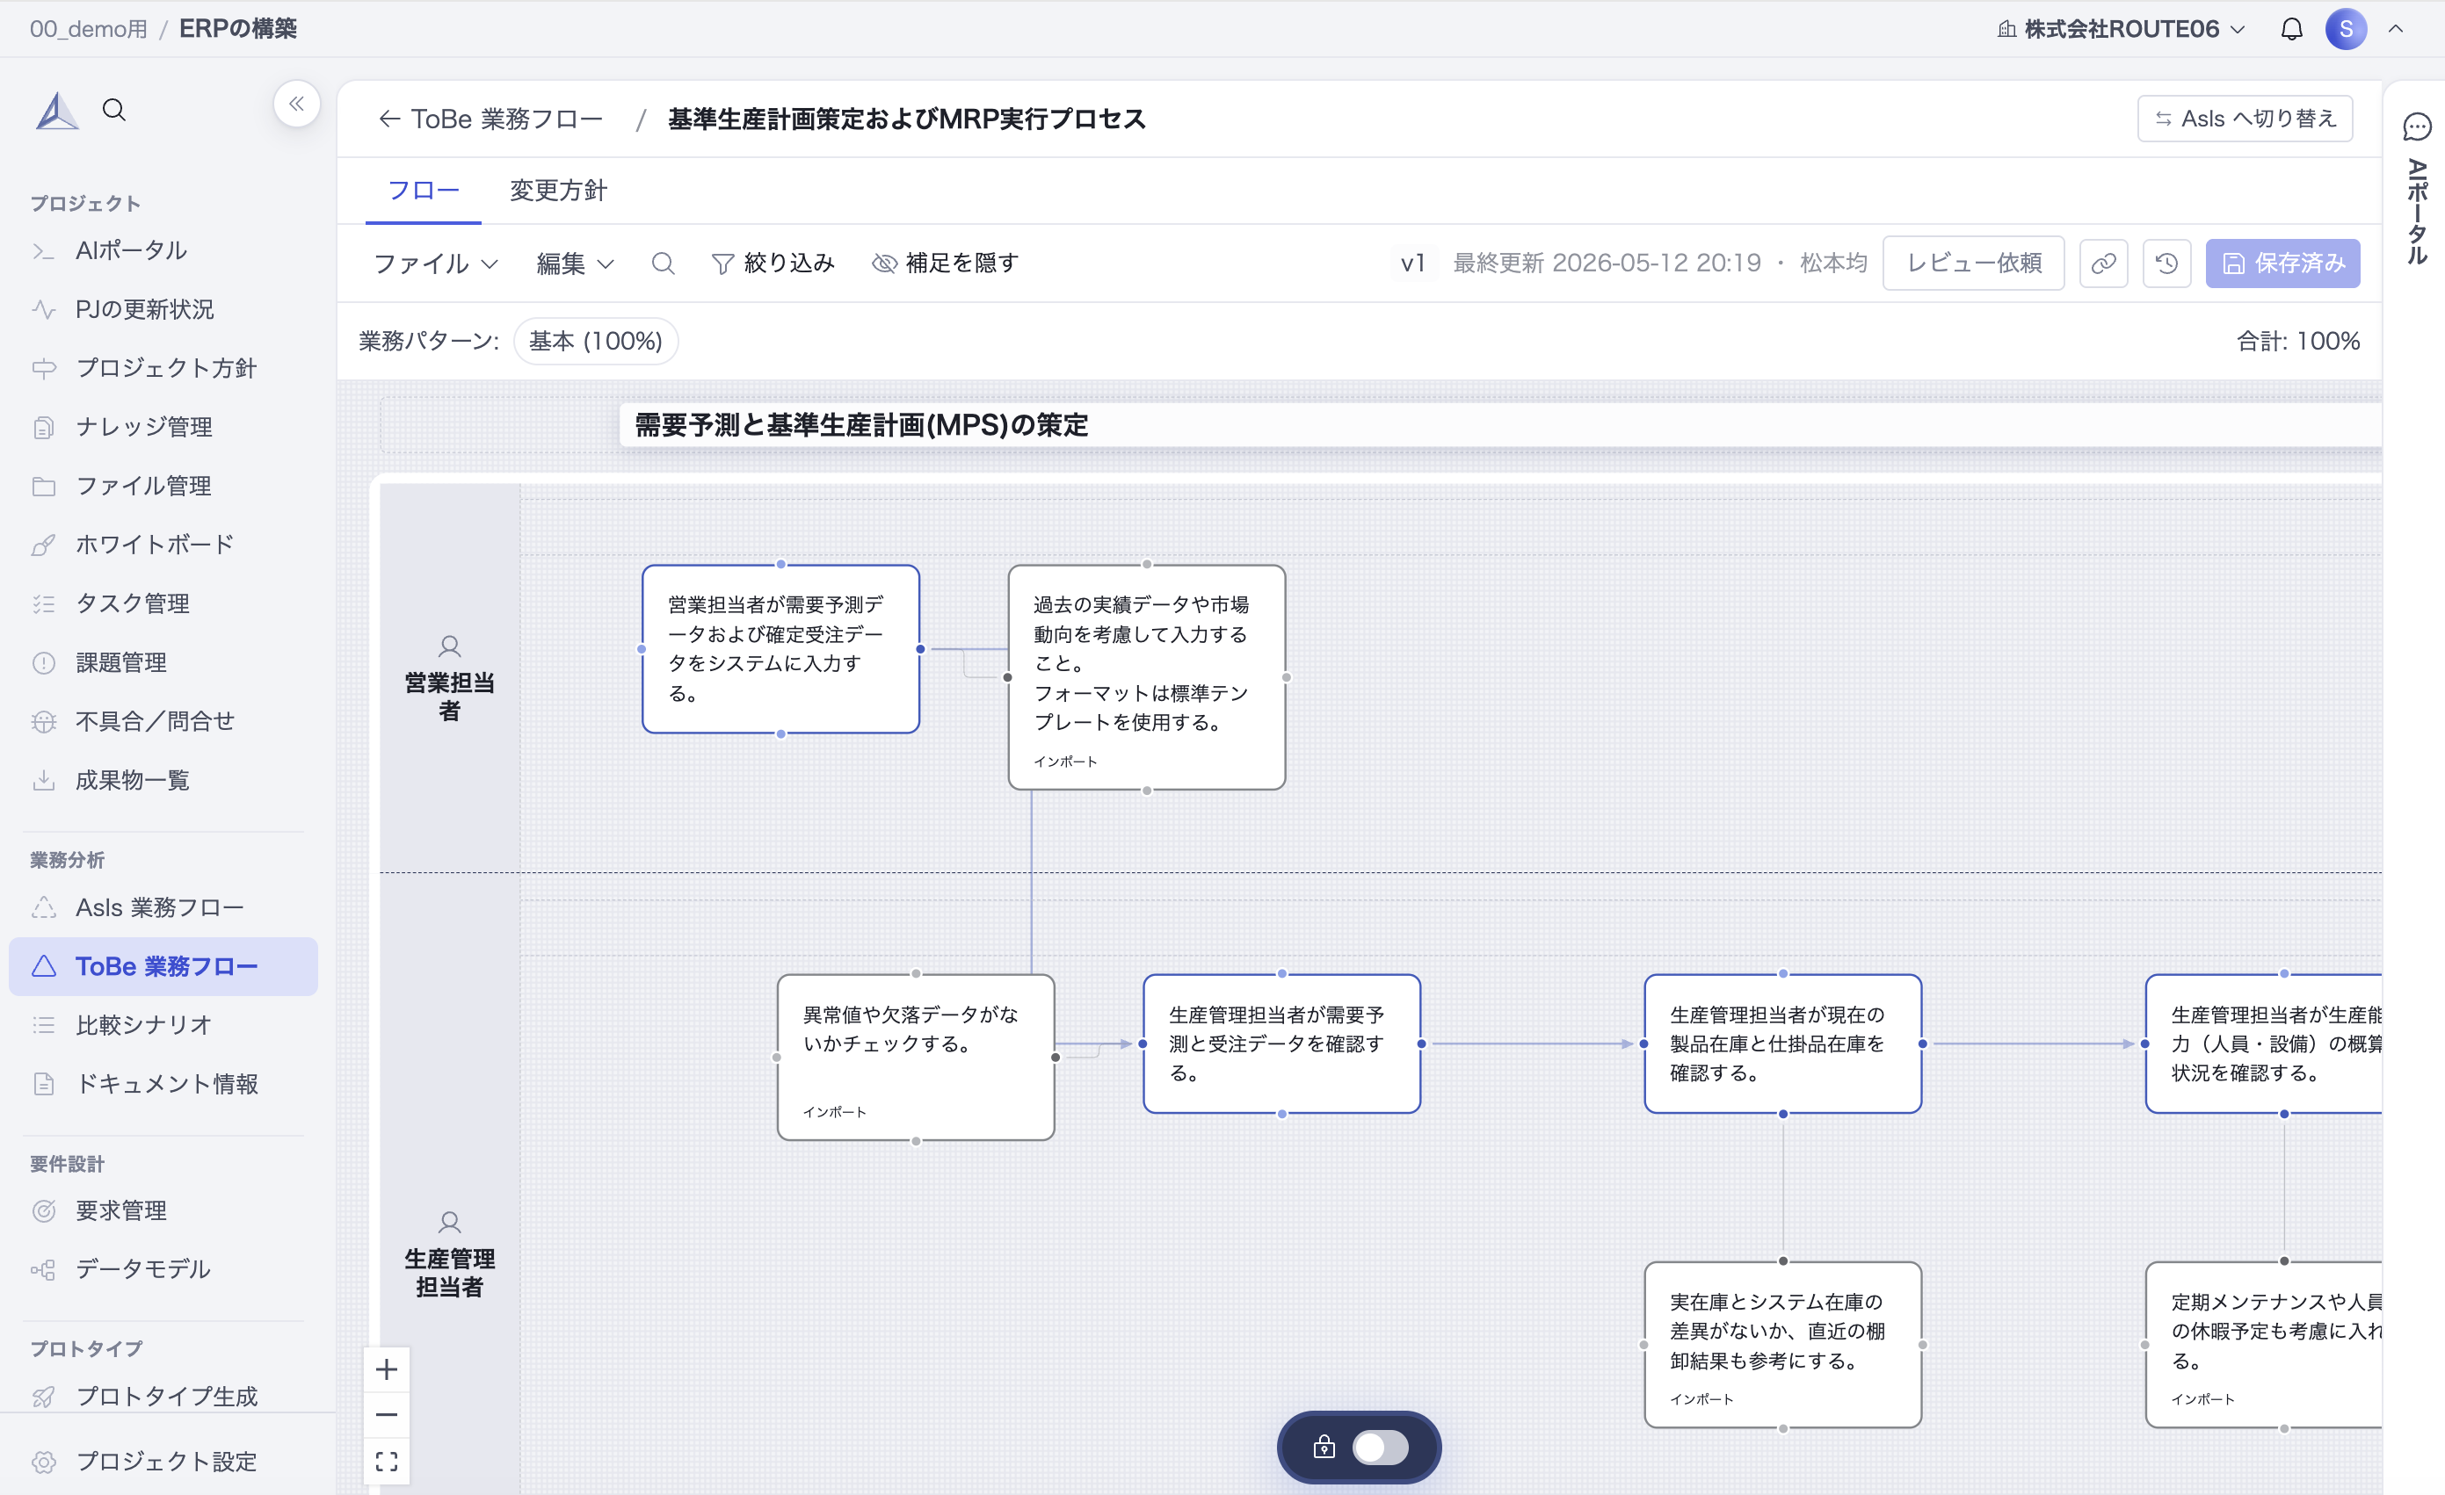Click the レビュー依頼 button

[x=1974, y=263]
